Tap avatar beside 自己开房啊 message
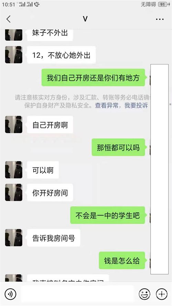The height and width of the screenshot is (306, 172). 14,124
